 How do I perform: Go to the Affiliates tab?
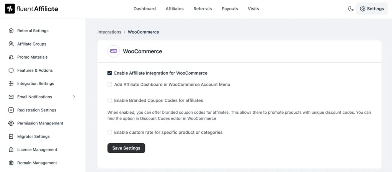coord(175,9)
